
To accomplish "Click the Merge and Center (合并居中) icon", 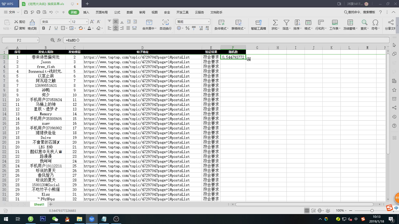I will [x=149, y=23].
